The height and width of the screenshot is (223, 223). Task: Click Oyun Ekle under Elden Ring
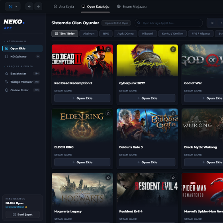pyautogui.click(x=82, y=162)
